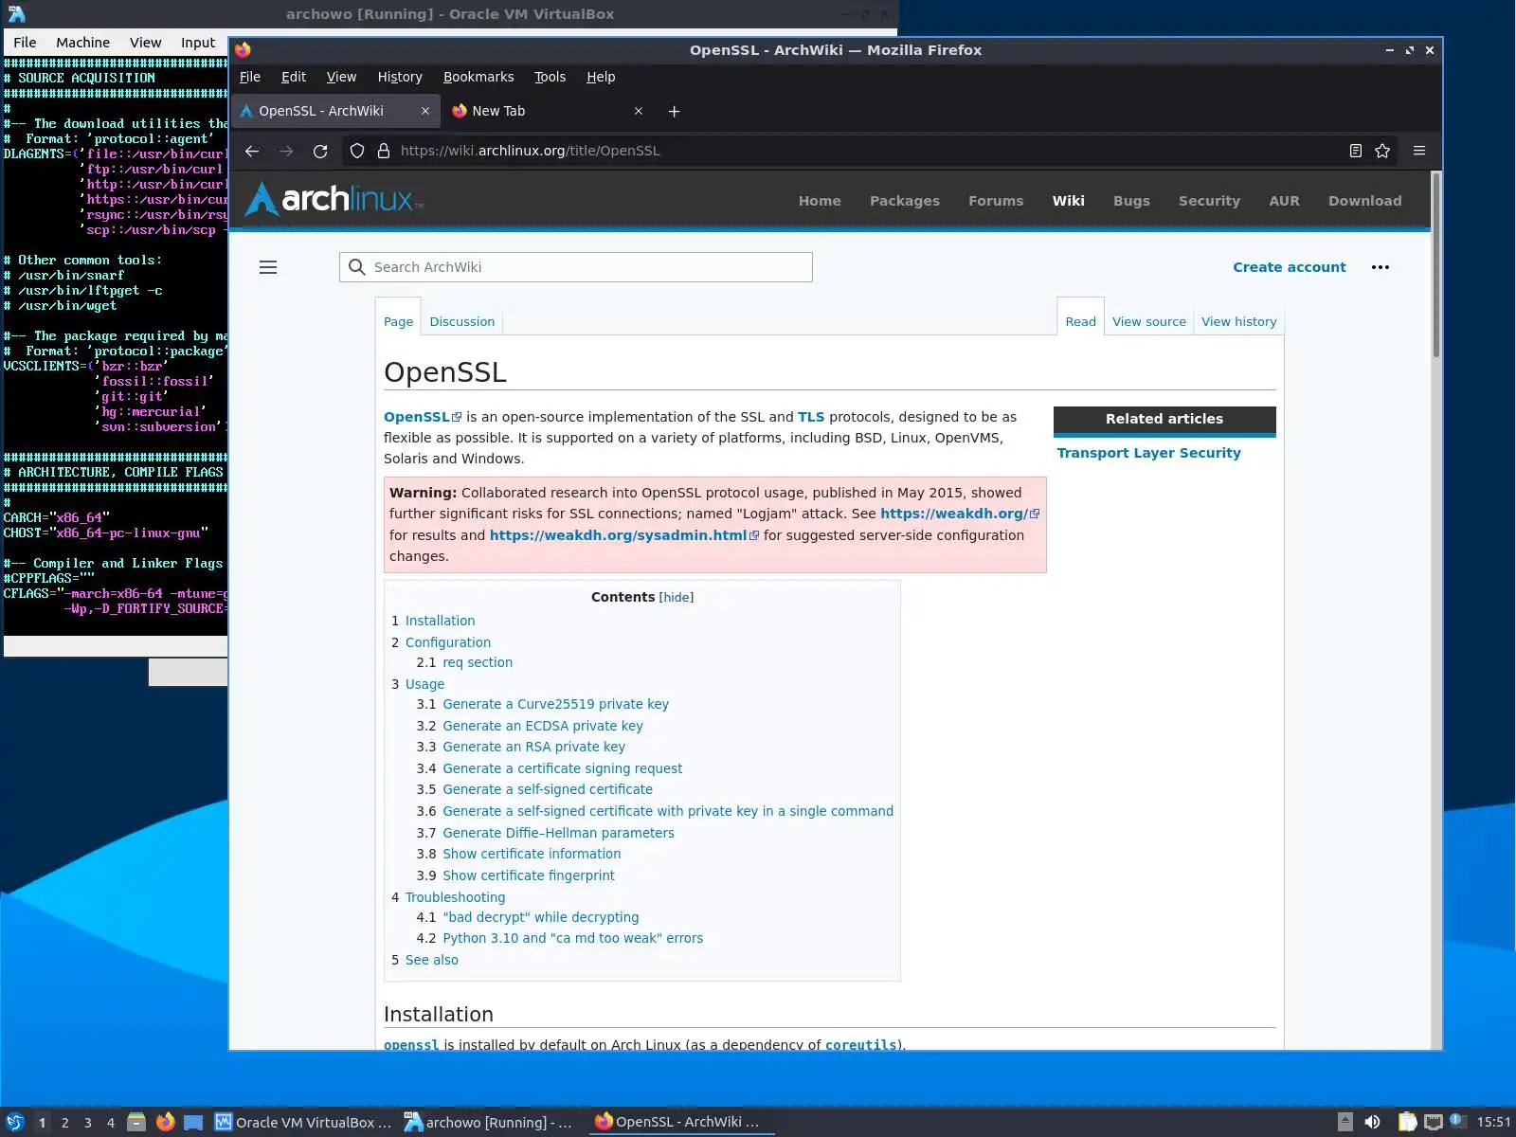The image size is (1516, 1137).
Task: Close the OpenSSL - ArchWiki tab
Action: pos(425,111)
